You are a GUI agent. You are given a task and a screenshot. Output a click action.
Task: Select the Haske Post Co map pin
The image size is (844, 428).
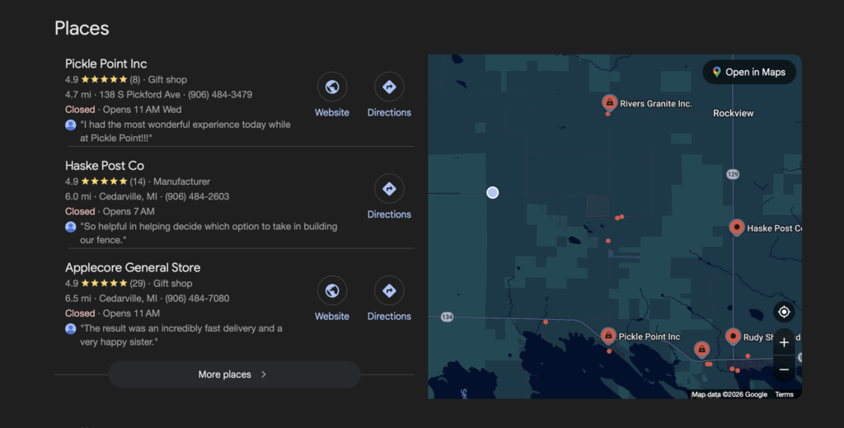pos(737,228)
